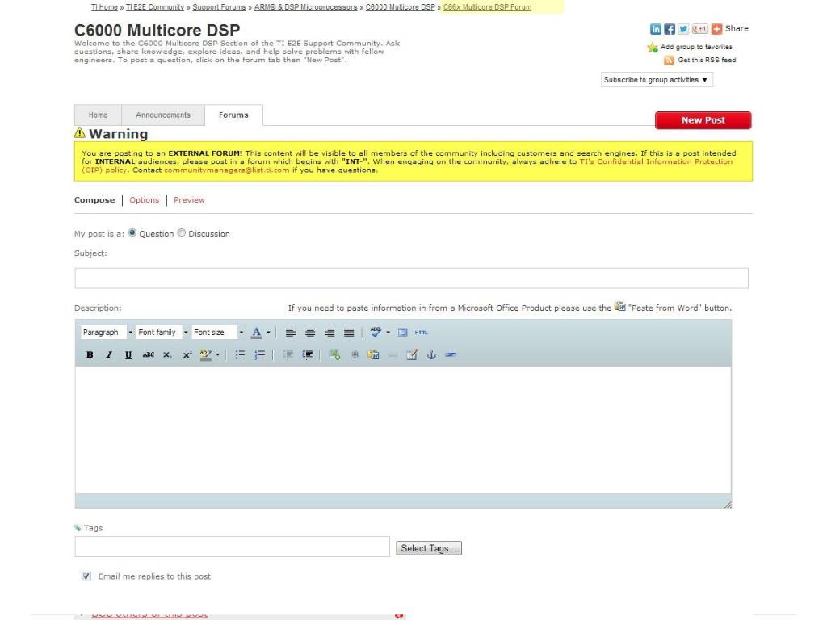Click inside the description text area

pyautogui.click(x=403, y=429)
